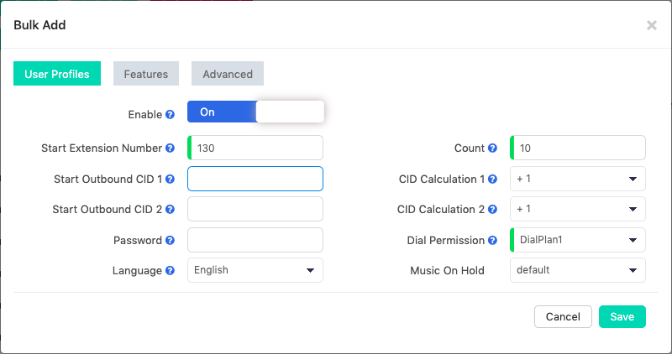Focus the Password input field
This screenshot has width=672, height=354.
coord(255,240)
